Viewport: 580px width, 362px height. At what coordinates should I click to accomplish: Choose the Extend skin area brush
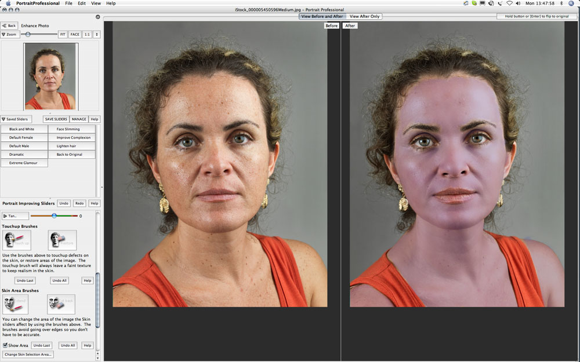[15, 304]
